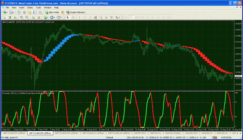Click the New Order button
Viewport: 243px width, 140px height.
coord(52,12)
